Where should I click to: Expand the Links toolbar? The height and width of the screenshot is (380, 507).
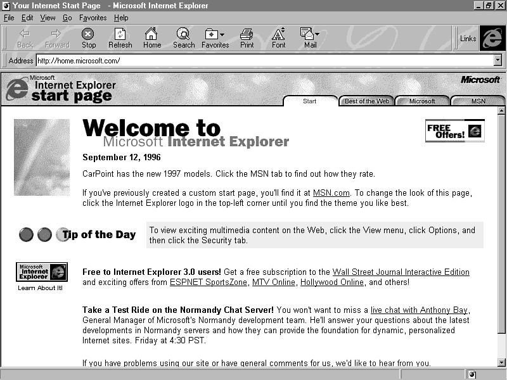[468, 39]
